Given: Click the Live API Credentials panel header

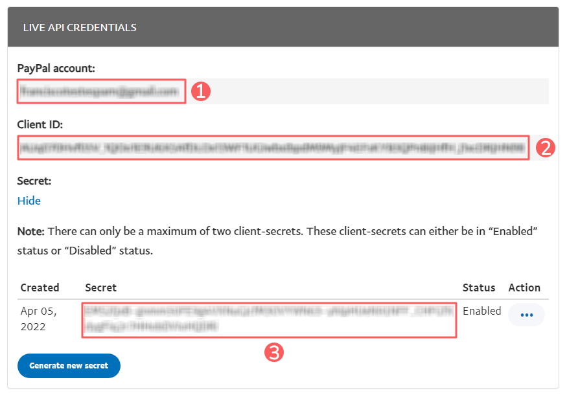Looking at the screenshot, I should pyautogui.click(x=283, y=27).
